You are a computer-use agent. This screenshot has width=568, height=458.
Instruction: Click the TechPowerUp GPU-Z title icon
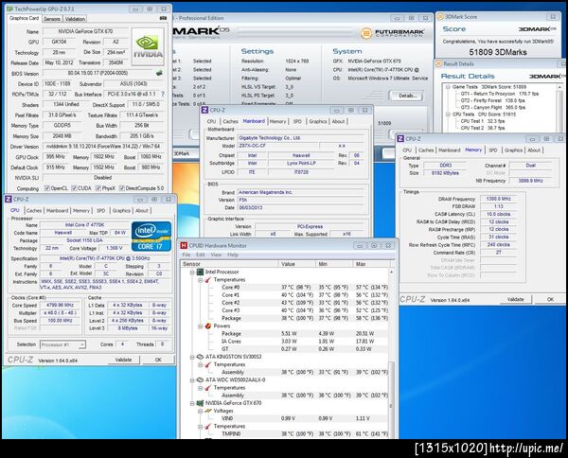tap(9, 9)
